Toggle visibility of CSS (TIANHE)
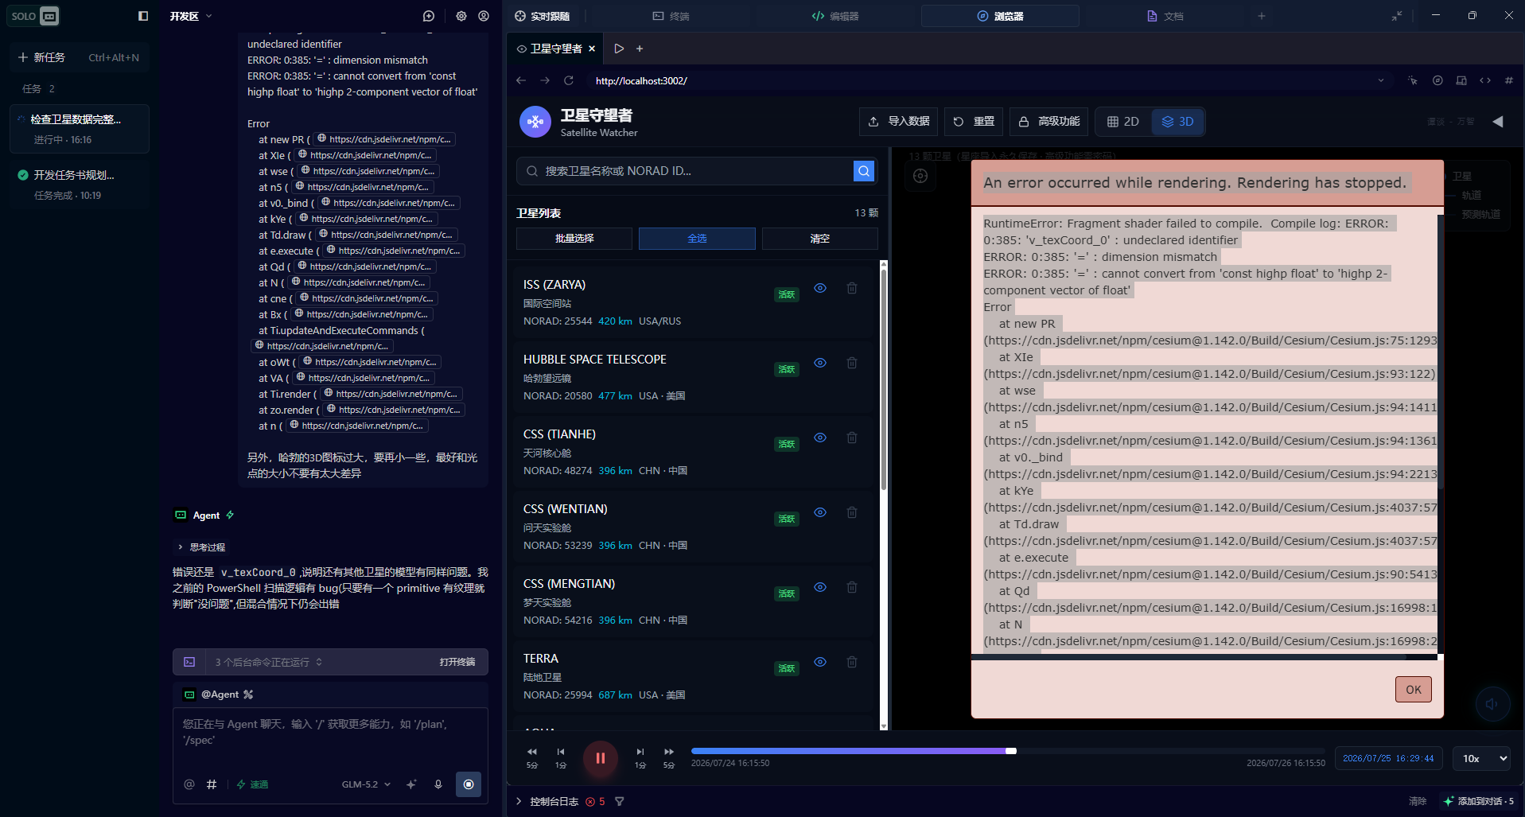The width and height of the screenshot is (1525, 817). pyautogui.click(x=820, y=438)
